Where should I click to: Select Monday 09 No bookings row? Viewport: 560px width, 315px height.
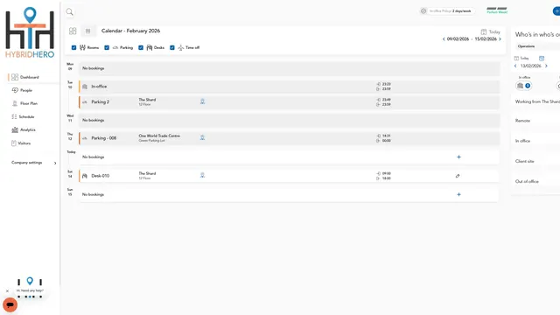290,68
